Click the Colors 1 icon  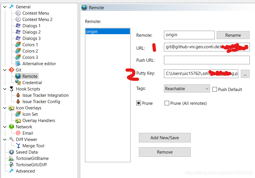(x=18, y=44)
